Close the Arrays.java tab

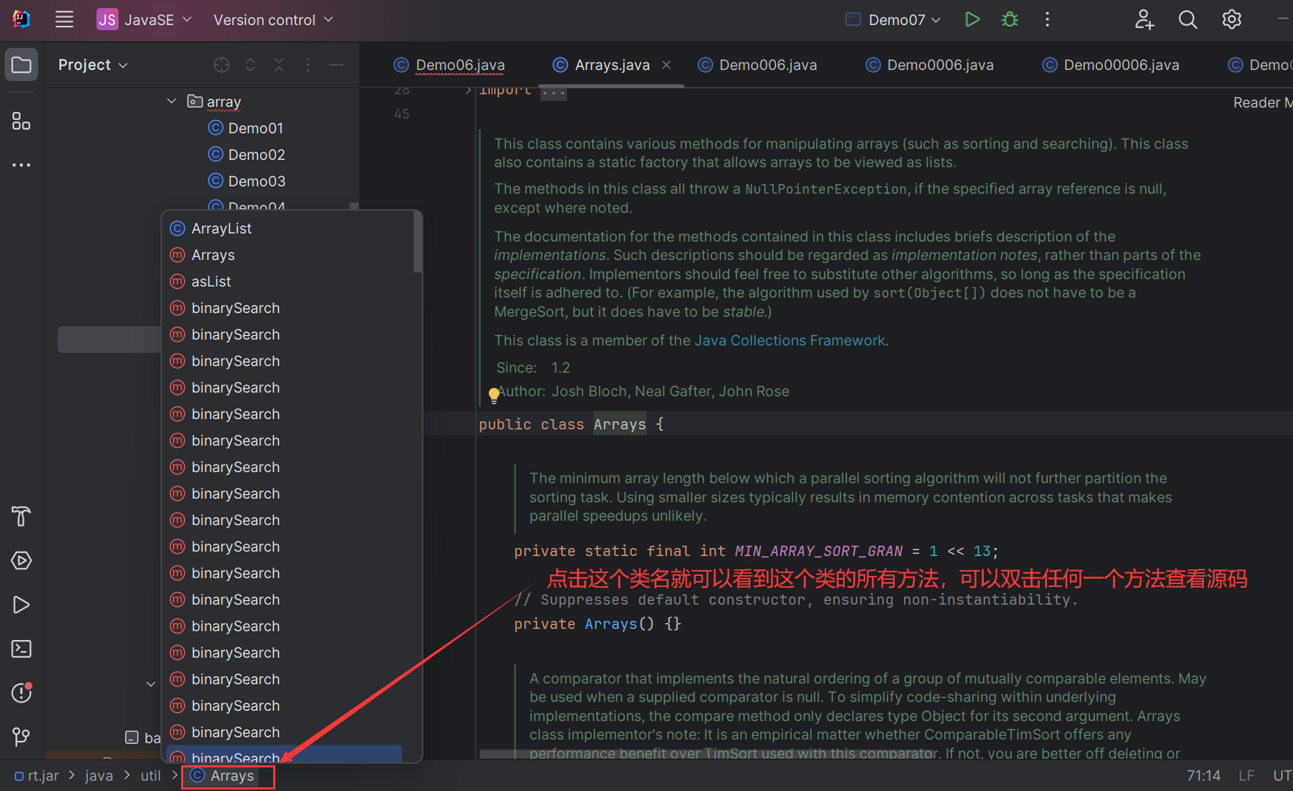tap(666, 65)
